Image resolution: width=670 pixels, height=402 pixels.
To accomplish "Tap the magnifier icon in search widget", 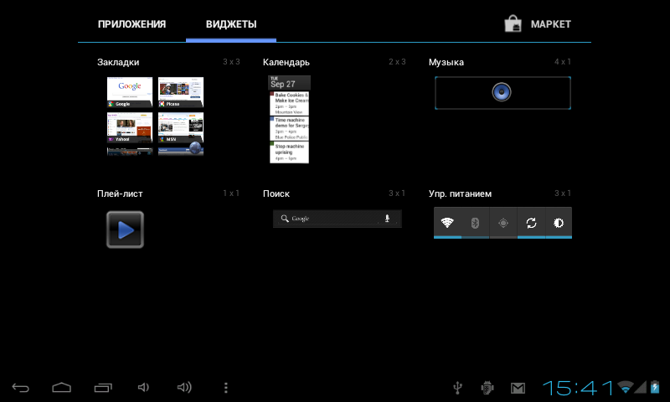I will pyautogui.click(x=285, y=219).
